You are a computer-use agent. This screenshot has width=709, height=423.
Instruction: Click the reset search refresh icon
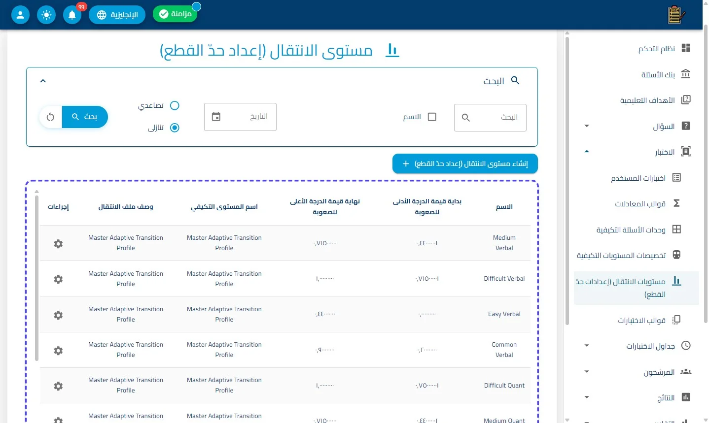click(x=50, y=117)
